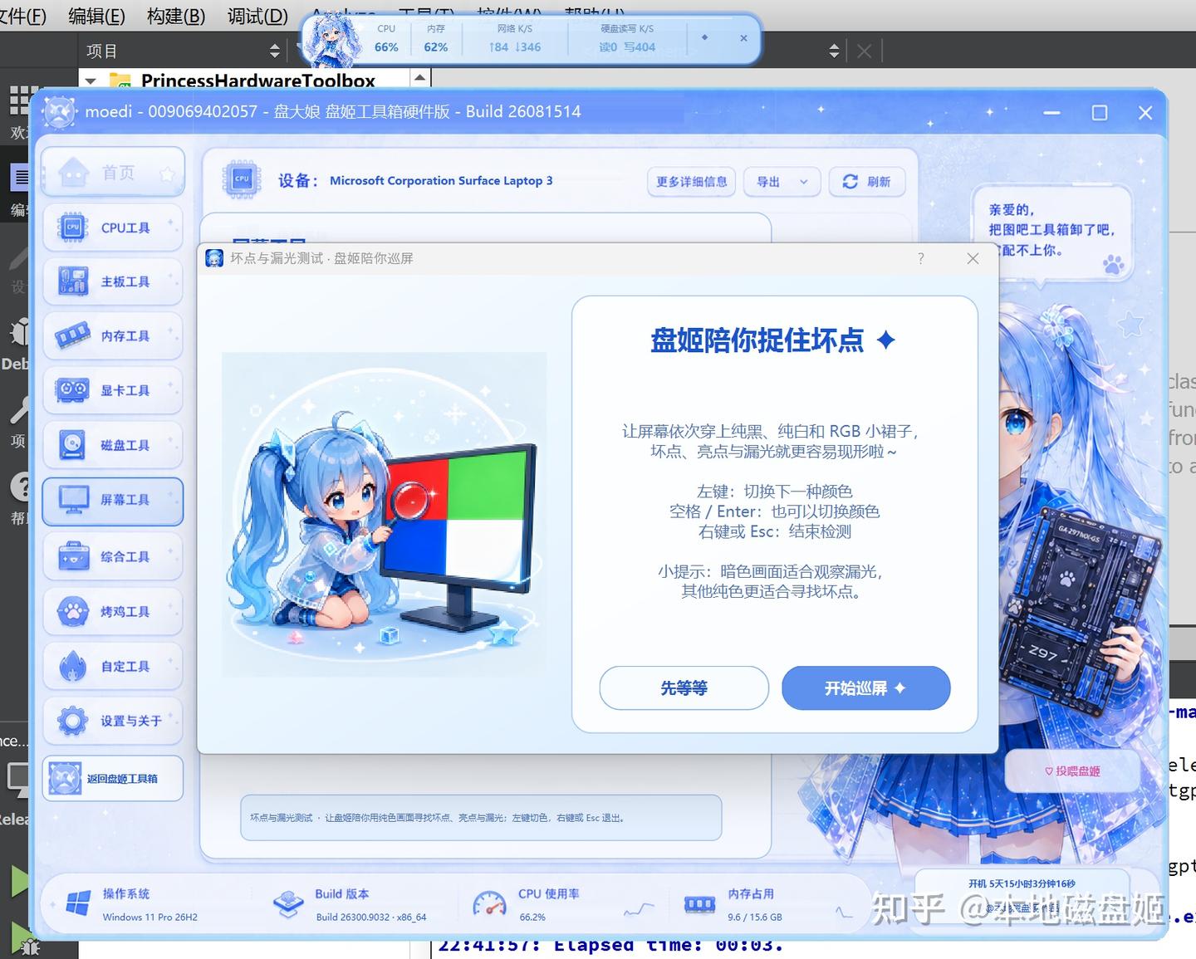This screenshot has height=959, width=1196.
Task: Open the 导出 dropdown
Action: coord(782,182)
